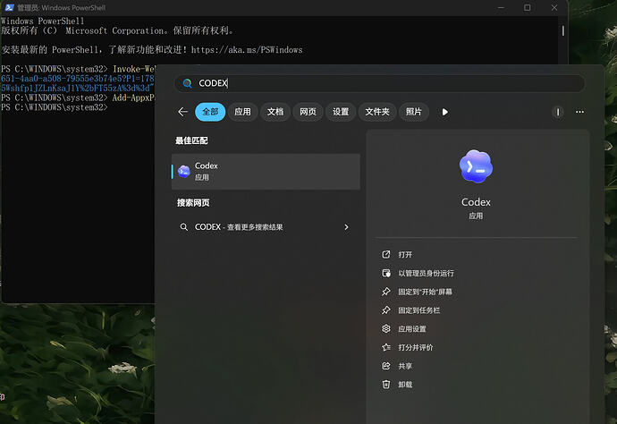The width and height of the screenshot is (617, 424).
Task: Choose 卸载 to uninstall Codex
Action: (x=405, y=385)
